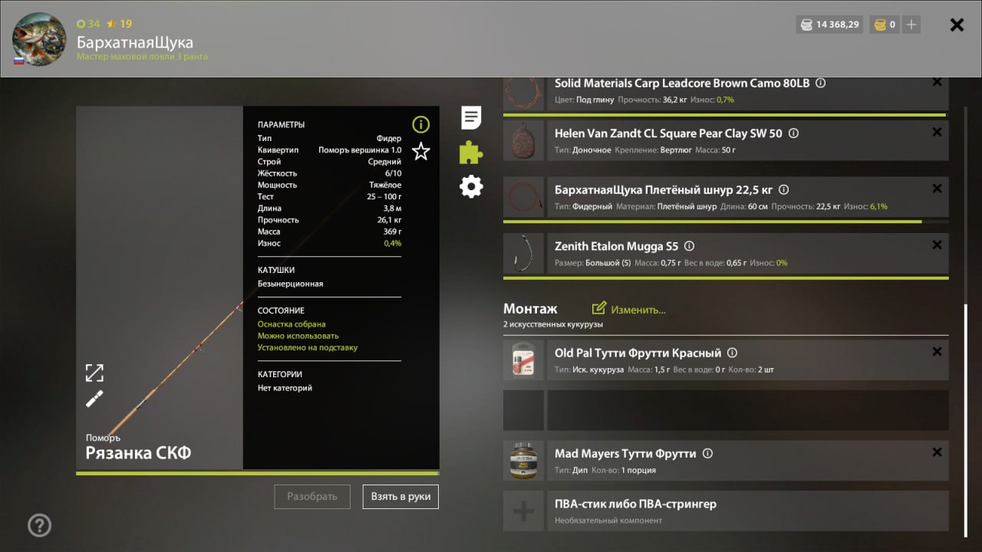Expand the rod preview to fullscreen

pos(94,373)
